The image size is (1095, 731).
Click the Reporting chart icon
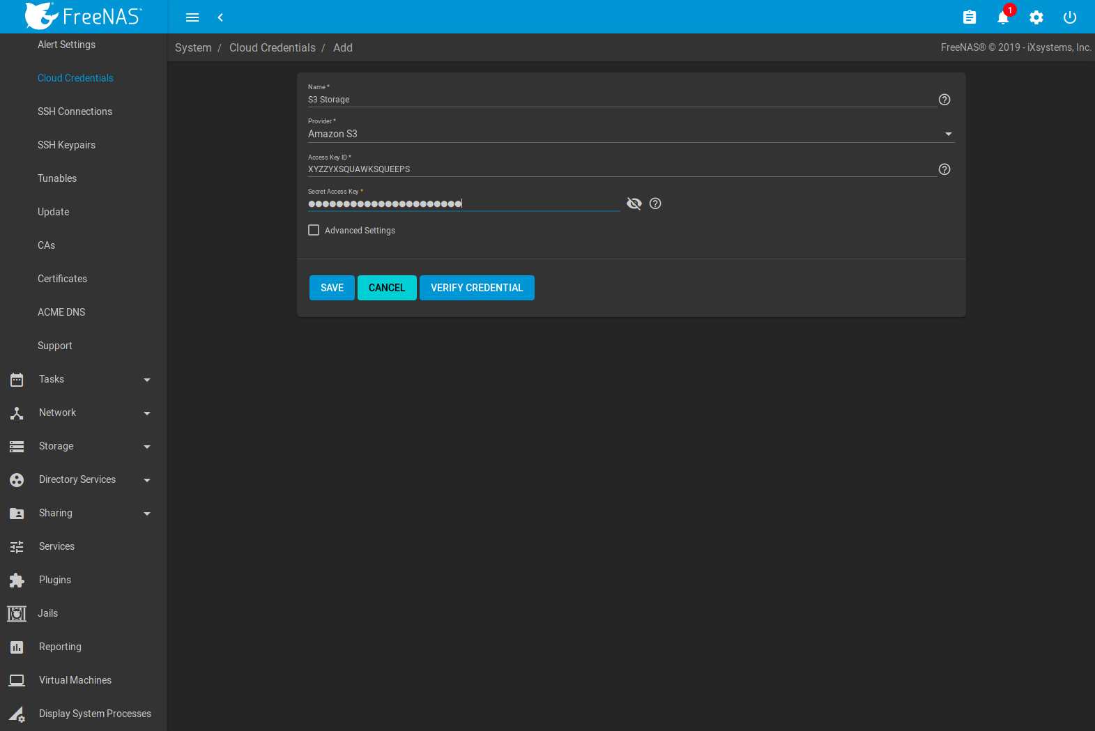[x=17, y=647]
